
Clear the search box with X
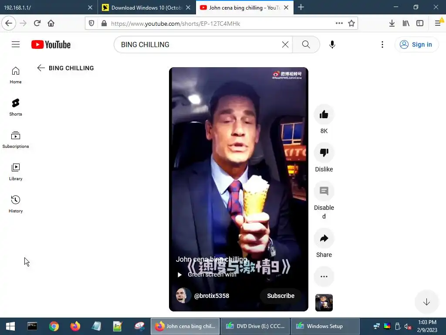coord(285,44)
